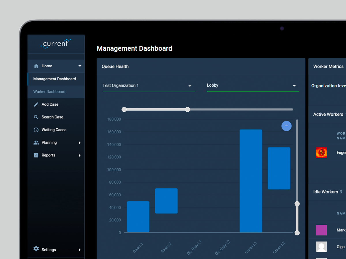Go to Search Case
The height and width of the screenshot is (259, 346).
tap(56, 117)
